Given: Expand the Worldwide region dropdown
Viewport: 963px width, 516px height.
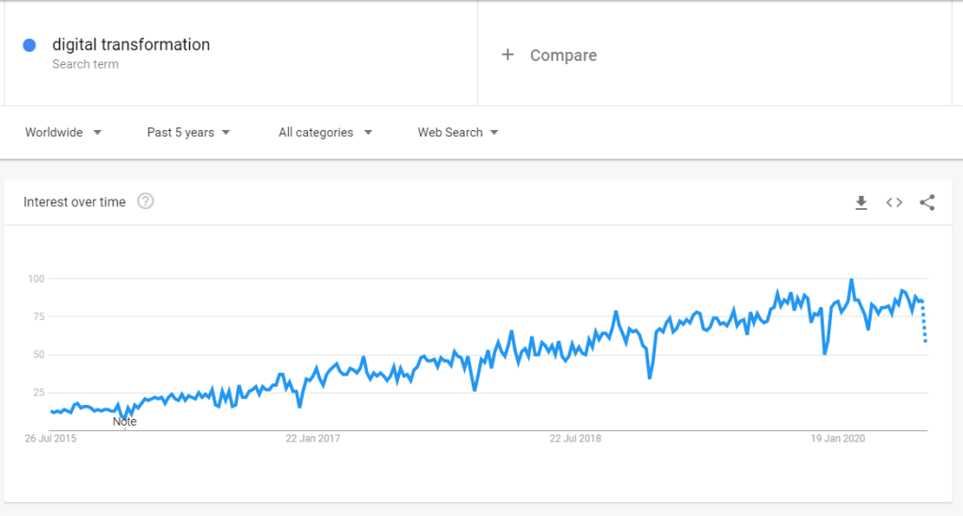Looking at the screenshot, I should 64,133.
